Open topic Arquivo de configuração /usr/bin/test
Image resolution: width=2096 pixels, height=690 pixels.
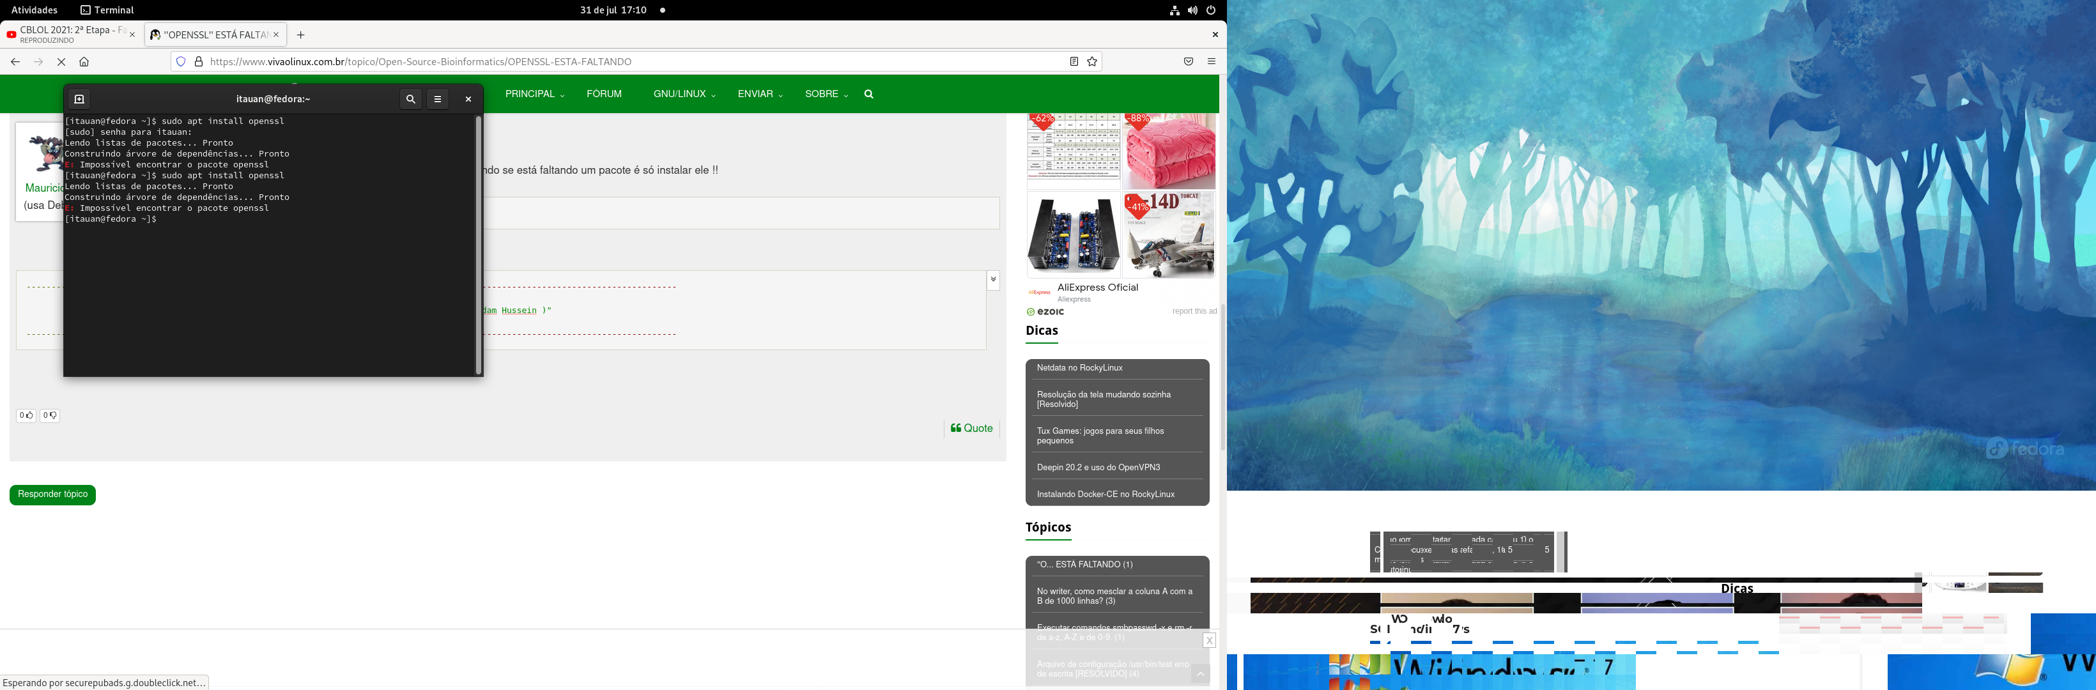1113,670
